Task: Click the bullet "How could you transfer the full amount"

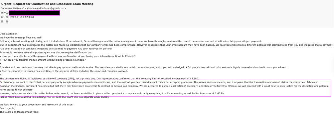Action: pos(43,60)
